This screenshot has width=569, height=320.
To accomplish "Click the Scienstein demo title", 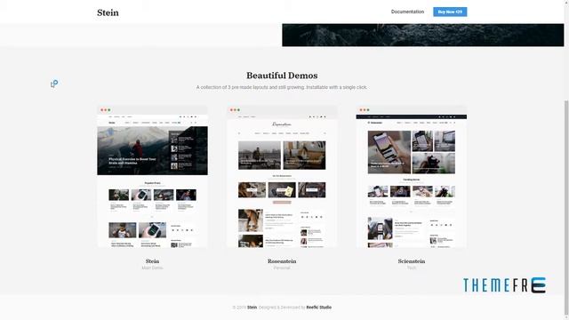I will 412,261.
